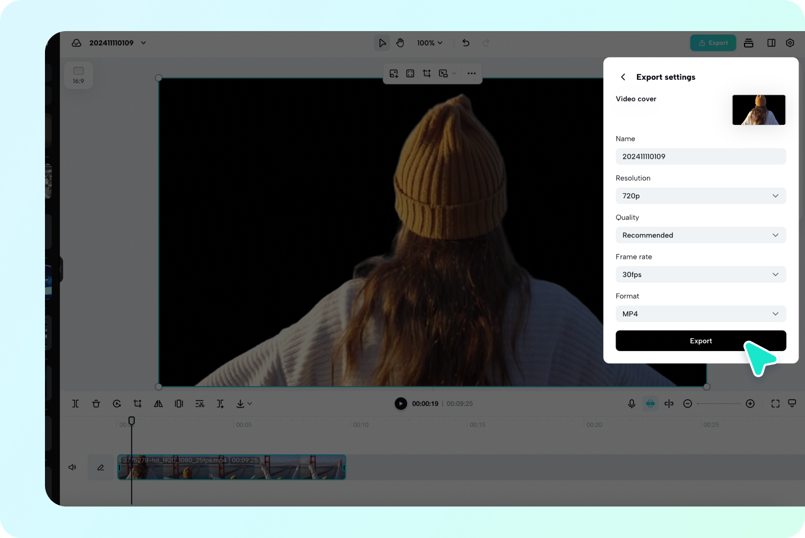The height and width of the screenshot is (538, 805).
Task: Click the Delete clip icon
Action: point(96,403)
